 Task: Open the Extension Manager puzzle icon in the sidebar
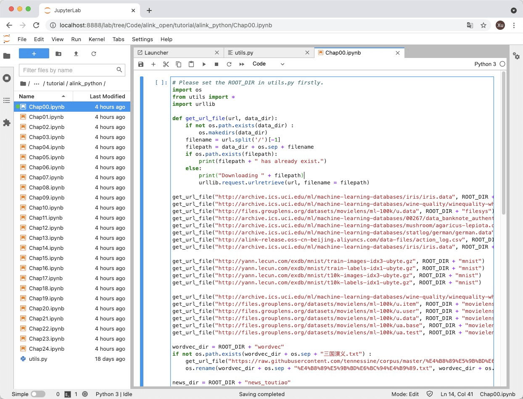pyautogui.click(x=7, y=123)
